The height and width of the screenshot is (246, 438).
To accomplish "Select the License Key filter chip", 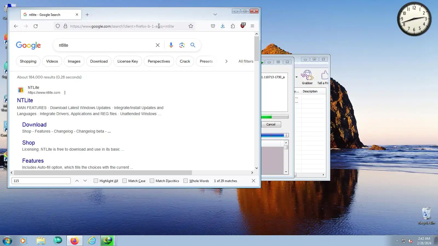I will [128, 61].
